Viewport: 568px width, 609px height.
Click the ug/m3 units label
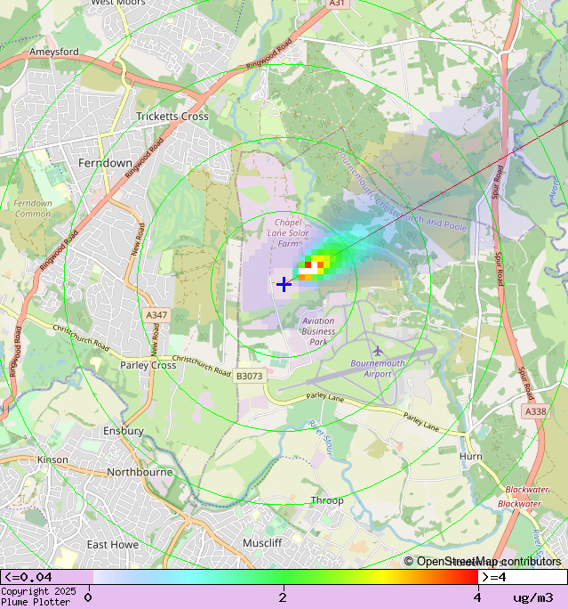click(533, 597)
